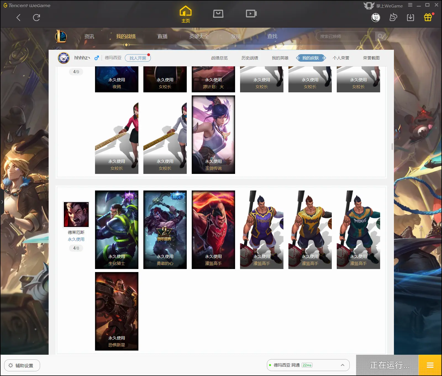
Task: Click the 4/8 skin count badge
Action: tap(76, 248)
